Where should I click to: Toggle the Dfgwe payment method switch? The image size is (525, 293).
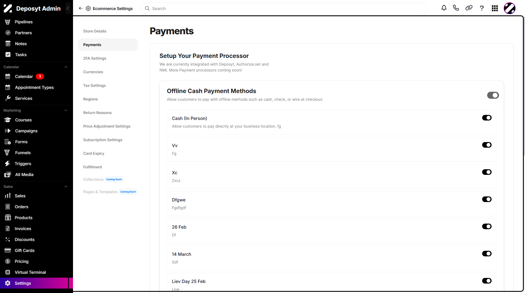tap(487, 199)
